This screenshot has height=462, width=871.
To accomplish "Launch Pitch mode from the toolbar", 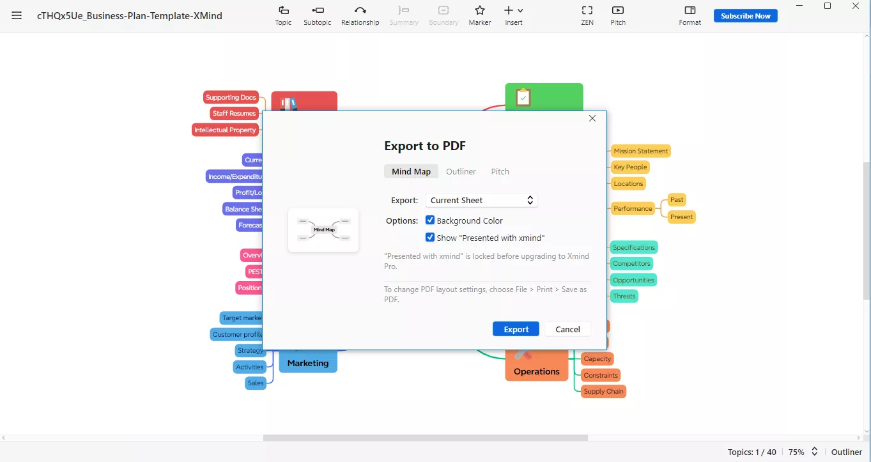I will (617, 14).
